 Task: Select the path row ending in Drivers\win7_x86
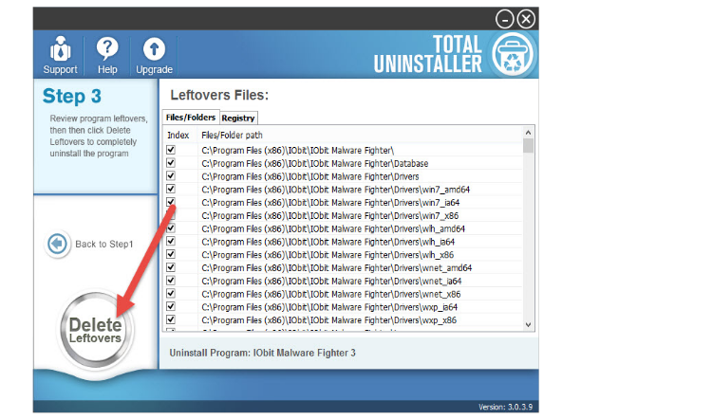pos(330,216)
